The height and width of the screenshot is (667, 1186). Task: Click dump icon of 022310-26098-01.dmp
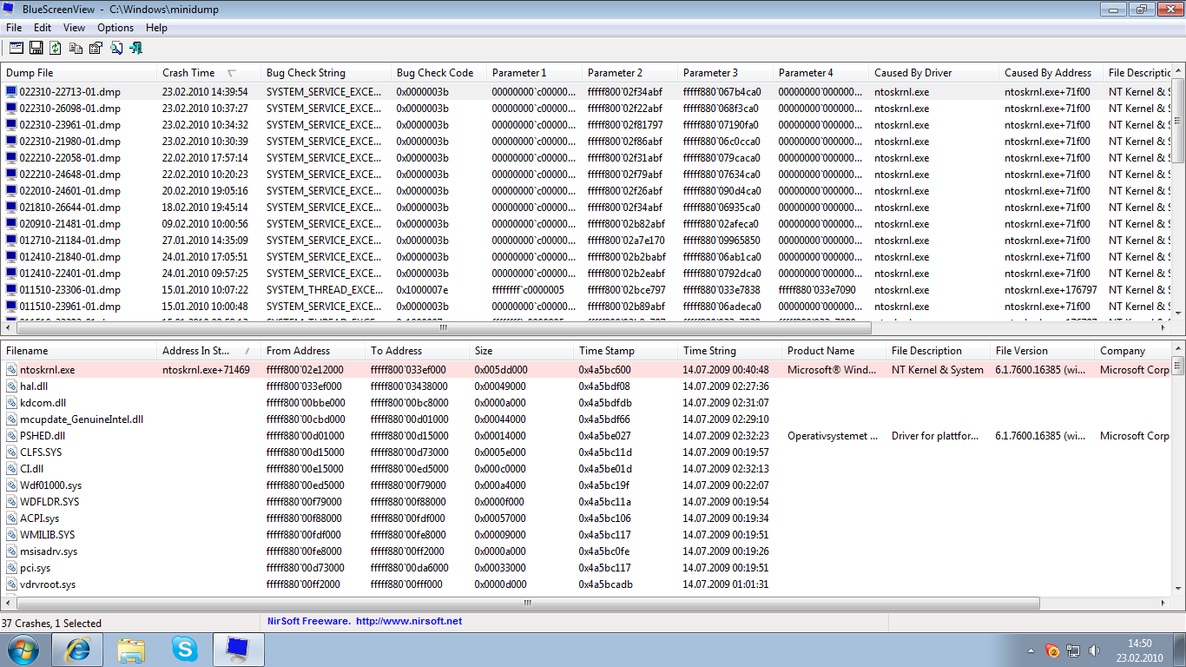(11, 108)
